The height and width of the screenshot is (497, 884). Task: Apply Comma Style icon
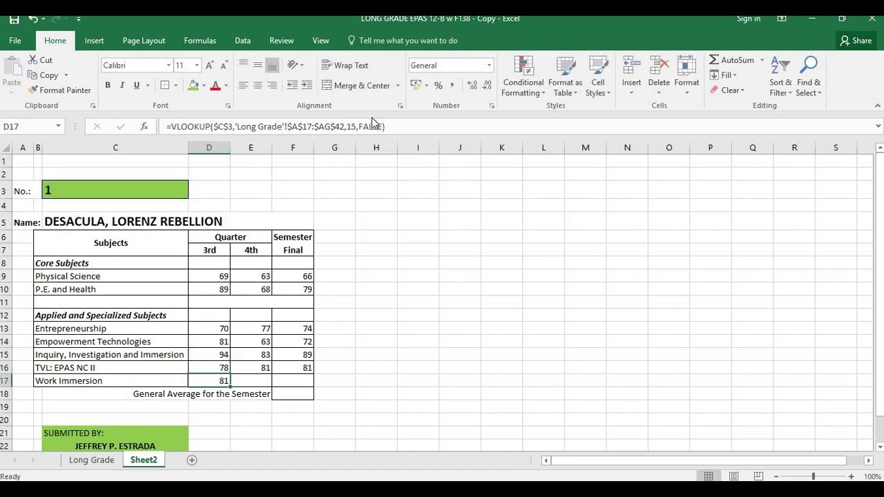click(x=452, y=85)
